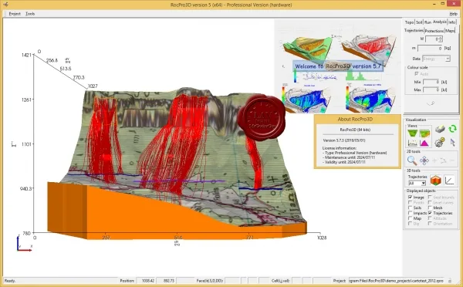463x287 pixels.
Task: Click the curved arrow icon below colour scale
Action: (431, 103)
